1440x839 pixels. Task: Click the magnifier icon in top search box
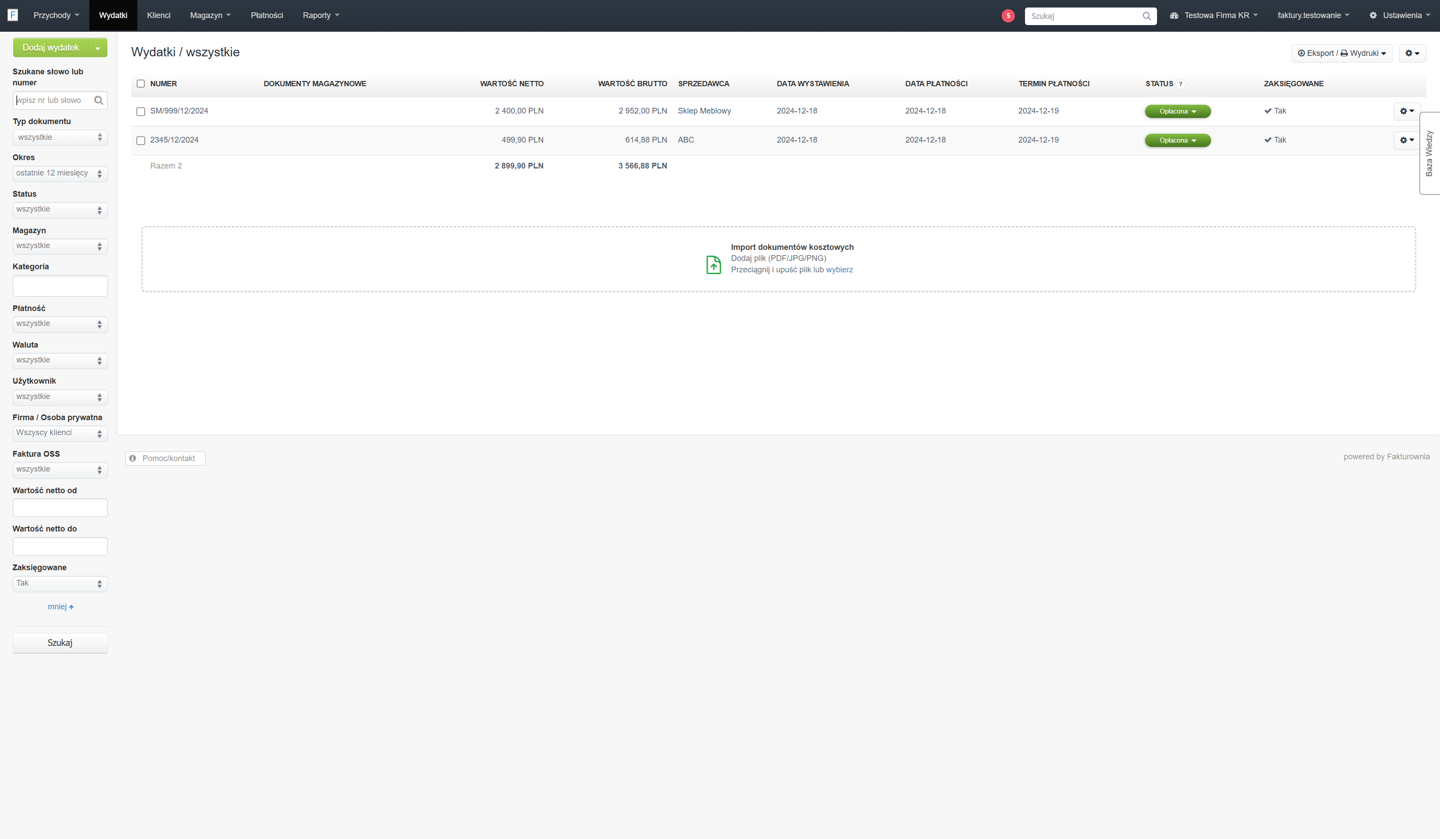click(1146, 16)
